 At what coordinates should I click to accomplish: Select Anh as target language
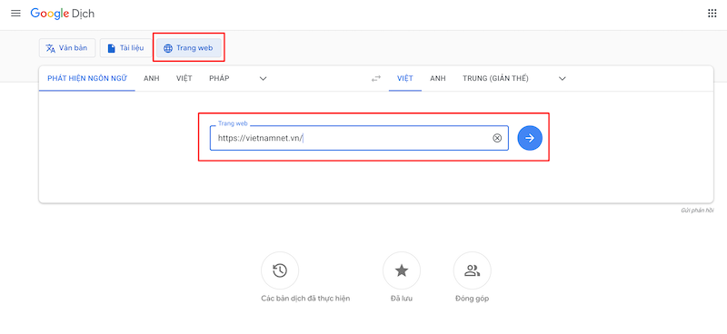click(x=438, y=78)
